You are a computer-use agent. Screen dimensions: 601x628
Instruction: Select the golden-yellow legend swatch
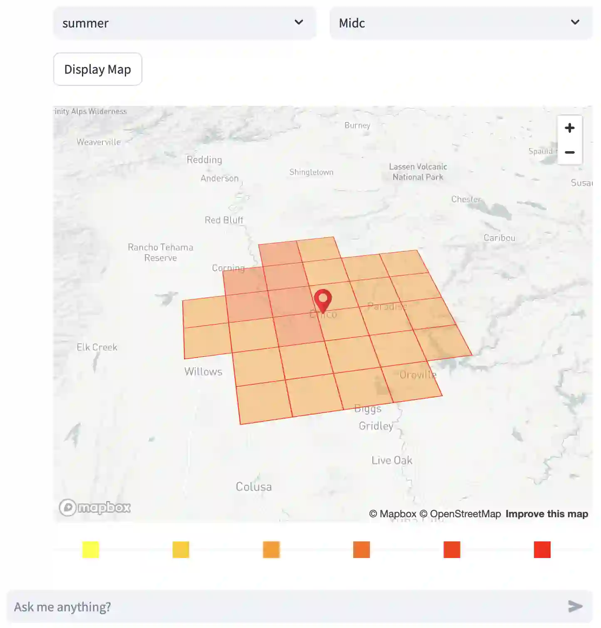pyautogui.click(x=181, y=550)
